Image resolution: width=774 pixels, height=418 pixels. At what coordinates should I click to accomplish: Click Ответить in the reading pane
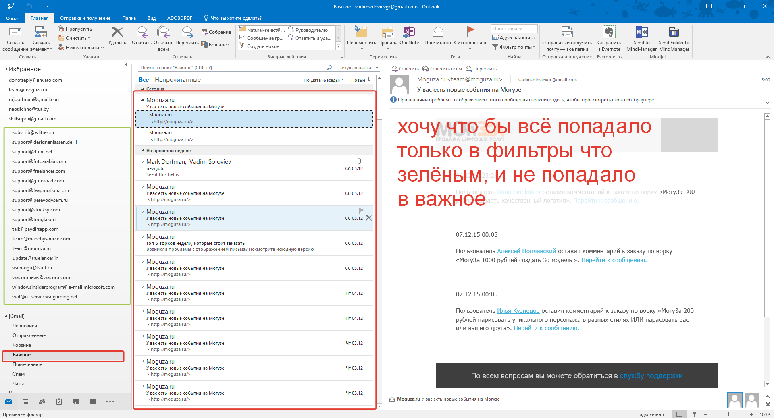click(405, 69)
